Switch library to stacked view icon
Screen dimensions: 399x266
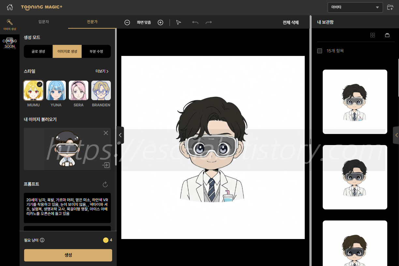(x=387, y=35)
